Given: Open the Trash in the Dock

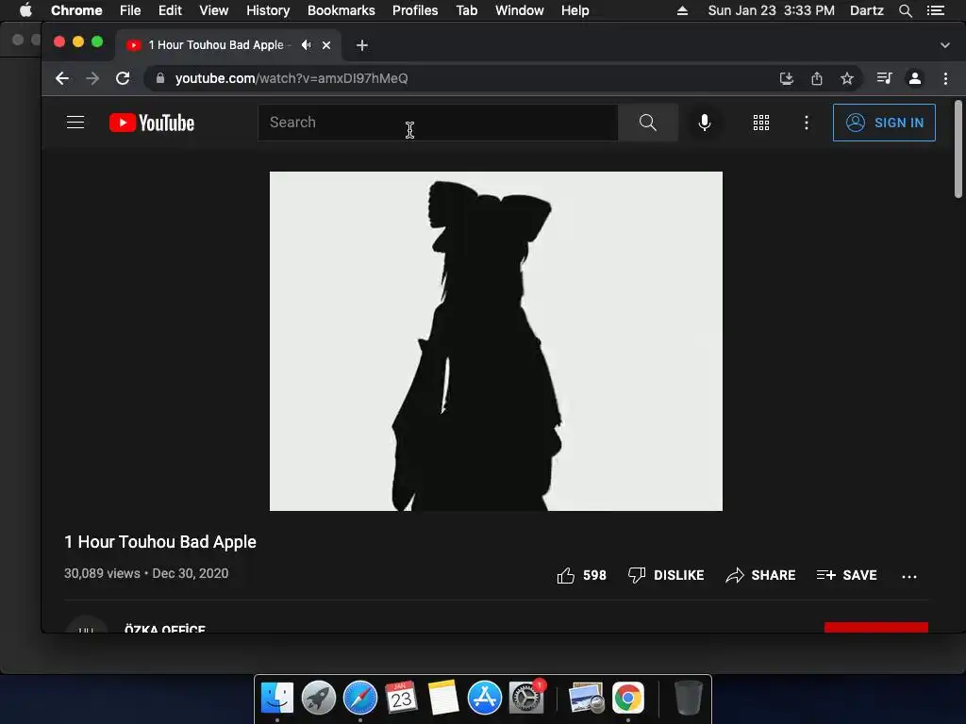Looking at the screenshot, I should click(x=688, y=698).
